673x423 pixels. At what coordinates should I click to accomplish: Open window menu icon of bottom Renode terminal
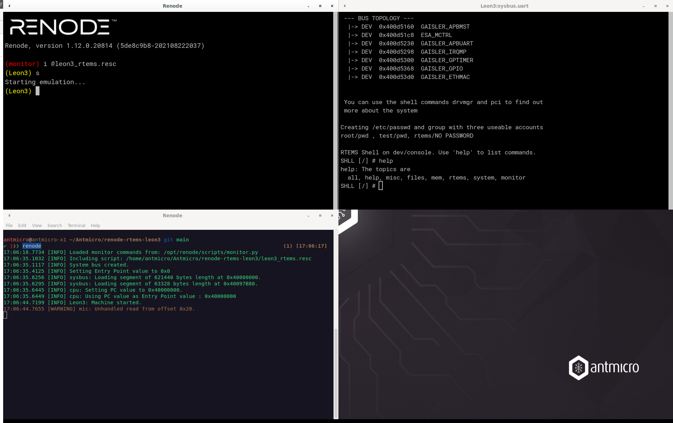(x=9, y=216)
